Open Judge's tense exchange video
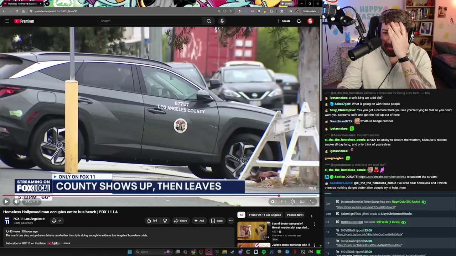Viewport: 456px width, 256px height. tap(291, 245)
